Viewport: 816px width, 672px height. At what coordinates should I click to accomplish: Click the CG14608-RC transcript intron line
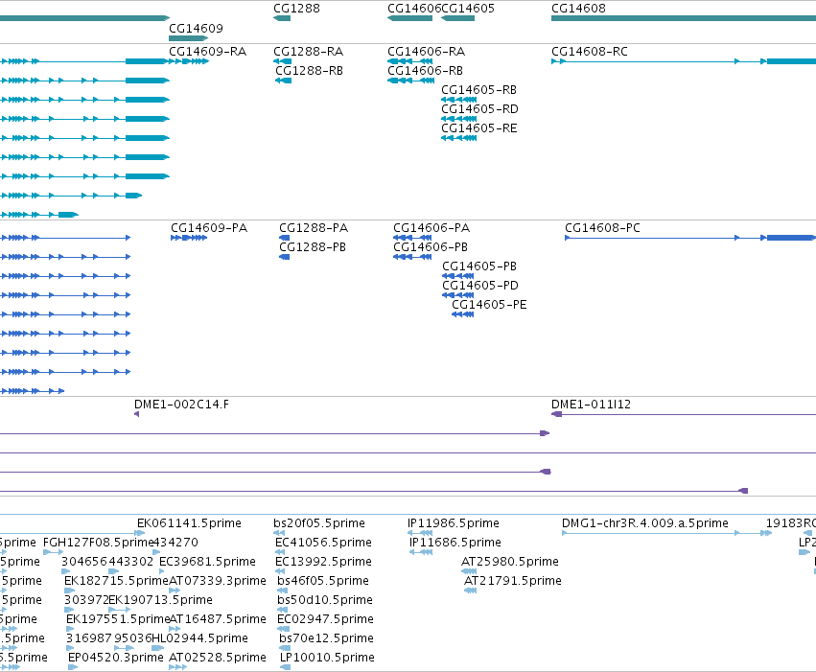click(x=650, y=61)
